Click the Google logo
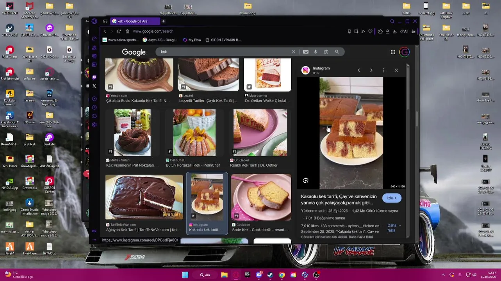 tap(134, 52)
